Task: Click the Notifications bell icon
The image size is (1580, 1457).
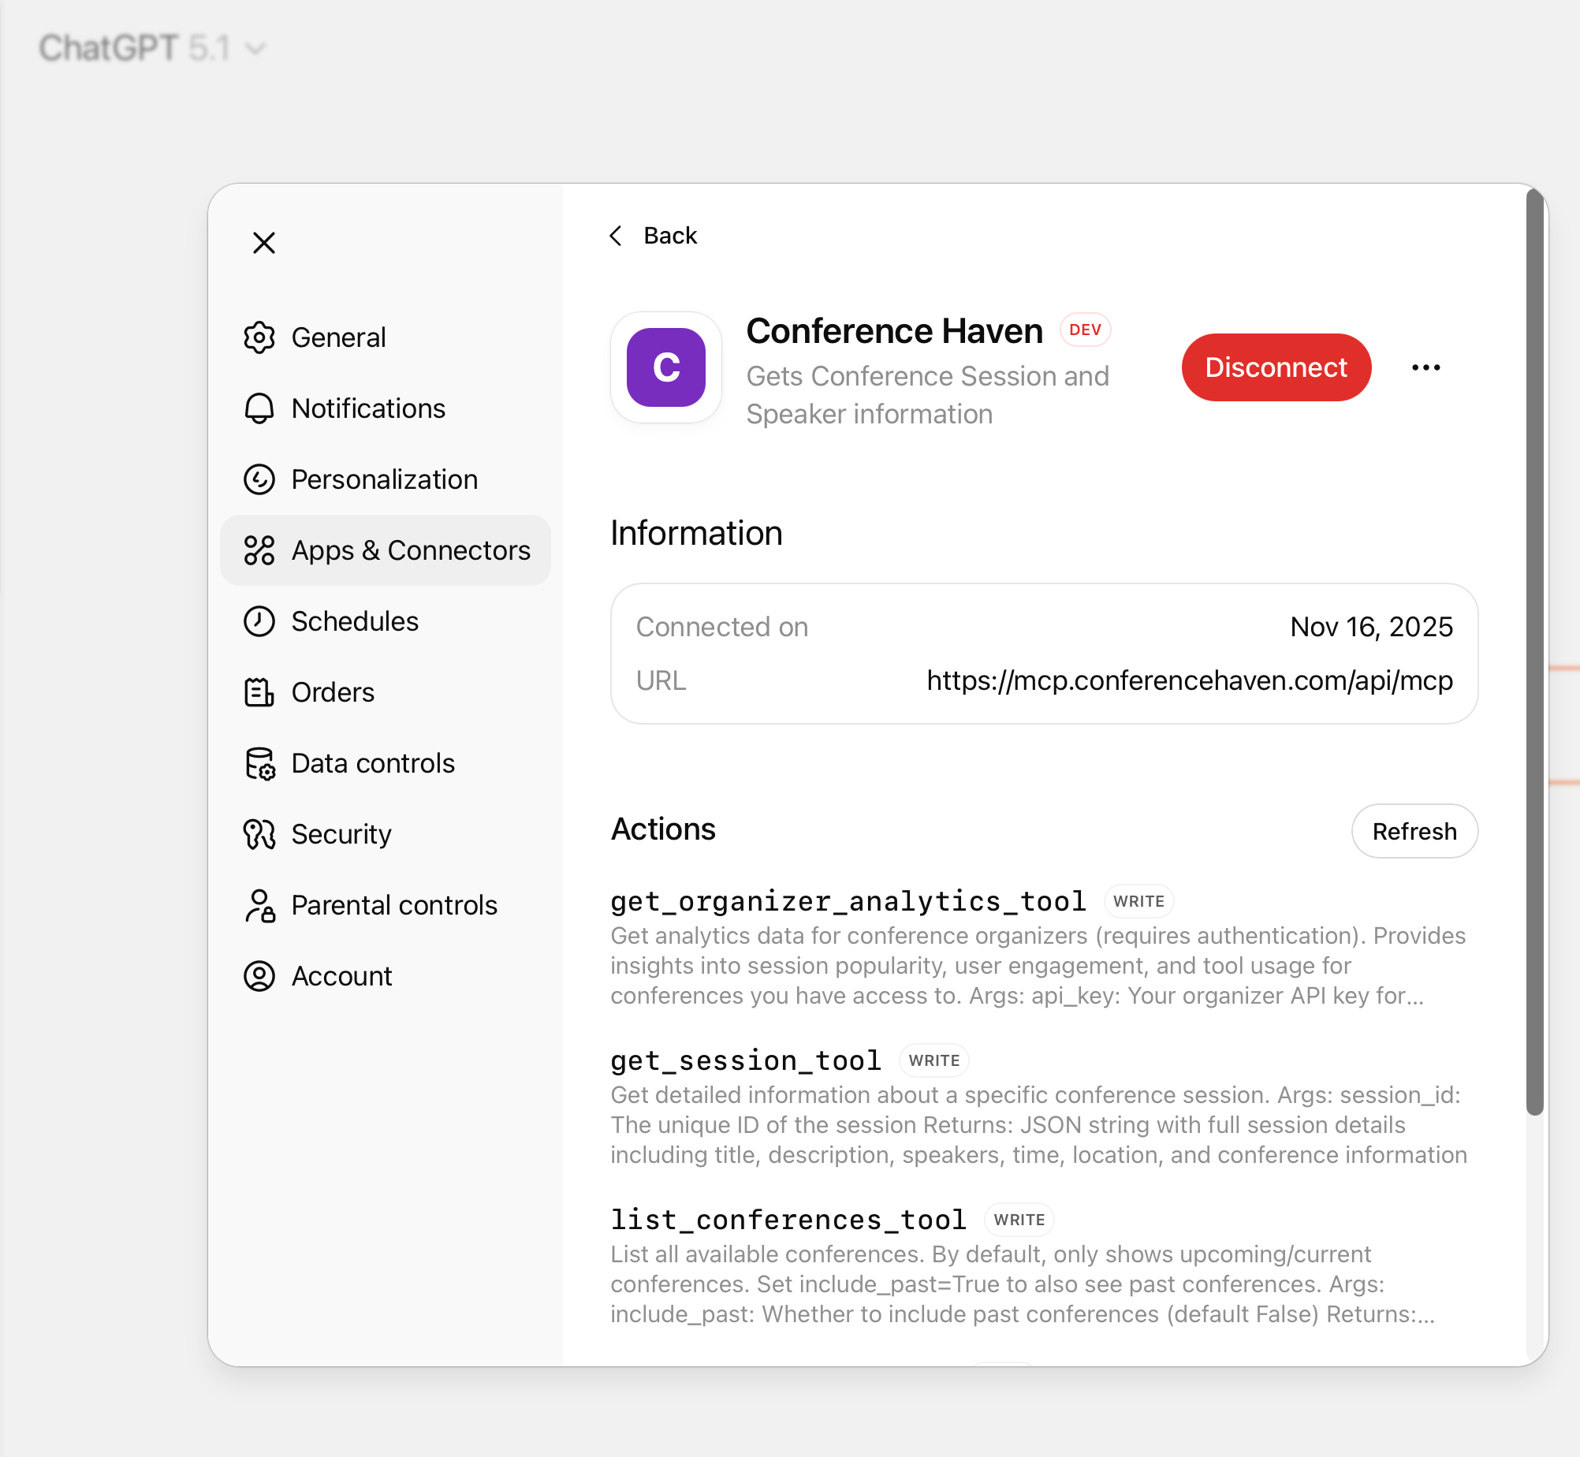Action: pos(259,408)
